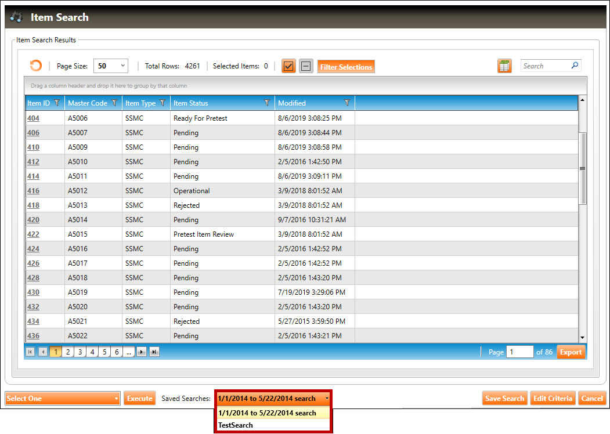Open item 416 link
The width and height of the screenshot is (610, 434).
coord(33,191)
